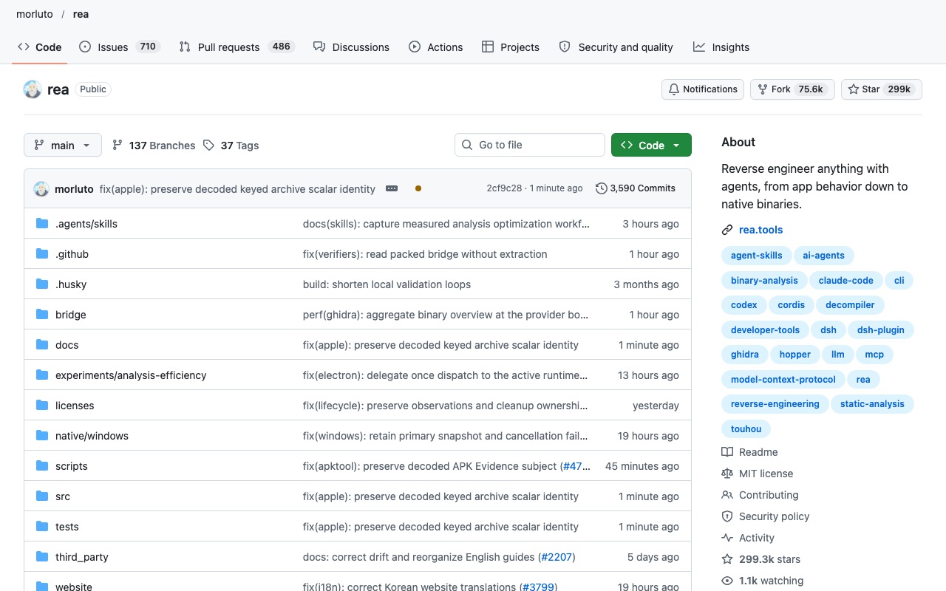Viewport: 946px width, 591px height.
Task: Click the Go to file search field
Action: [x=530, y=145]
